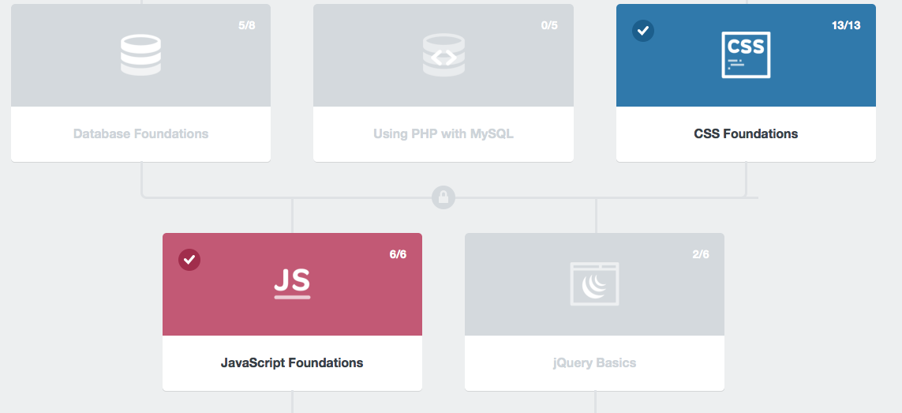The height and width of the screenshot is (413, 902).
Task: Click the PHP with MySQL database code icon
Action: click(444, 54)
